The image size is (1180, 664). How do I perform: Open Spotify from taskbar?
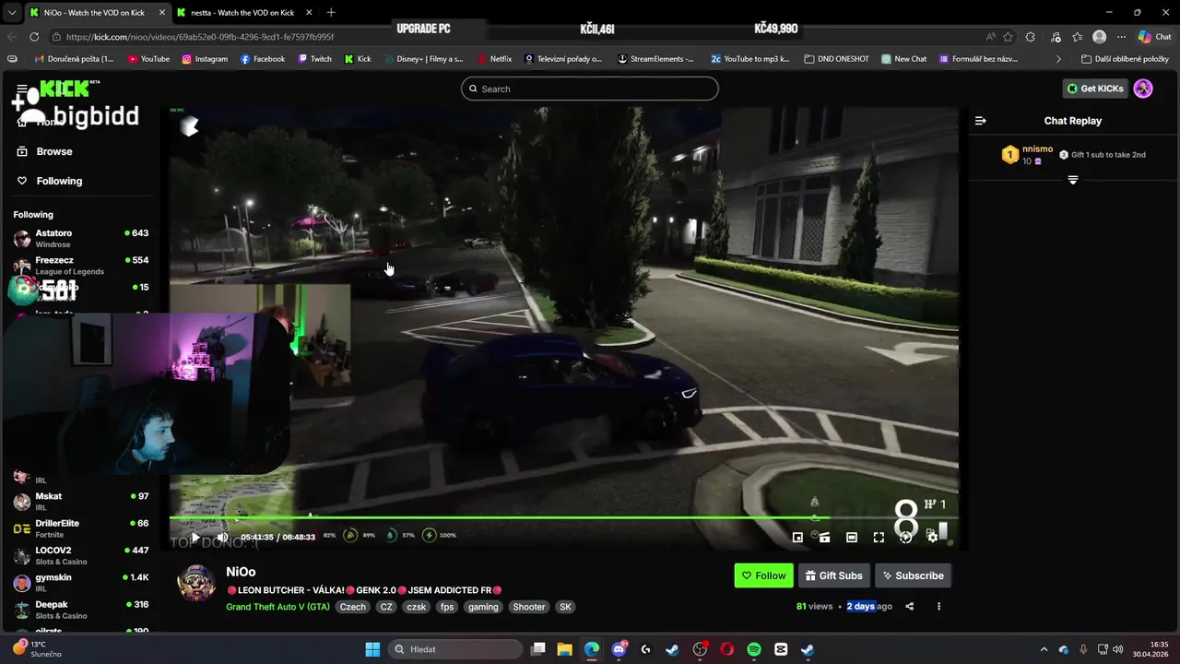click(753, 649)
